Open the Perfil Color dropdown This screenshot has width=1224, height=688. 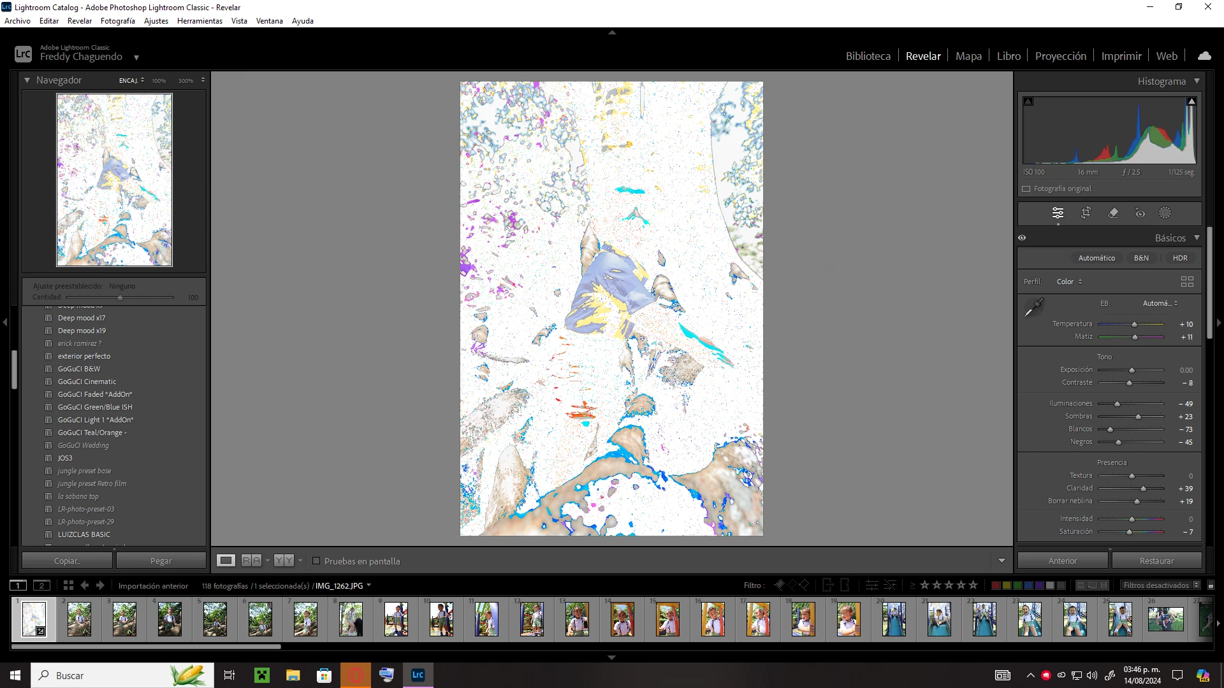(1069, 282)
